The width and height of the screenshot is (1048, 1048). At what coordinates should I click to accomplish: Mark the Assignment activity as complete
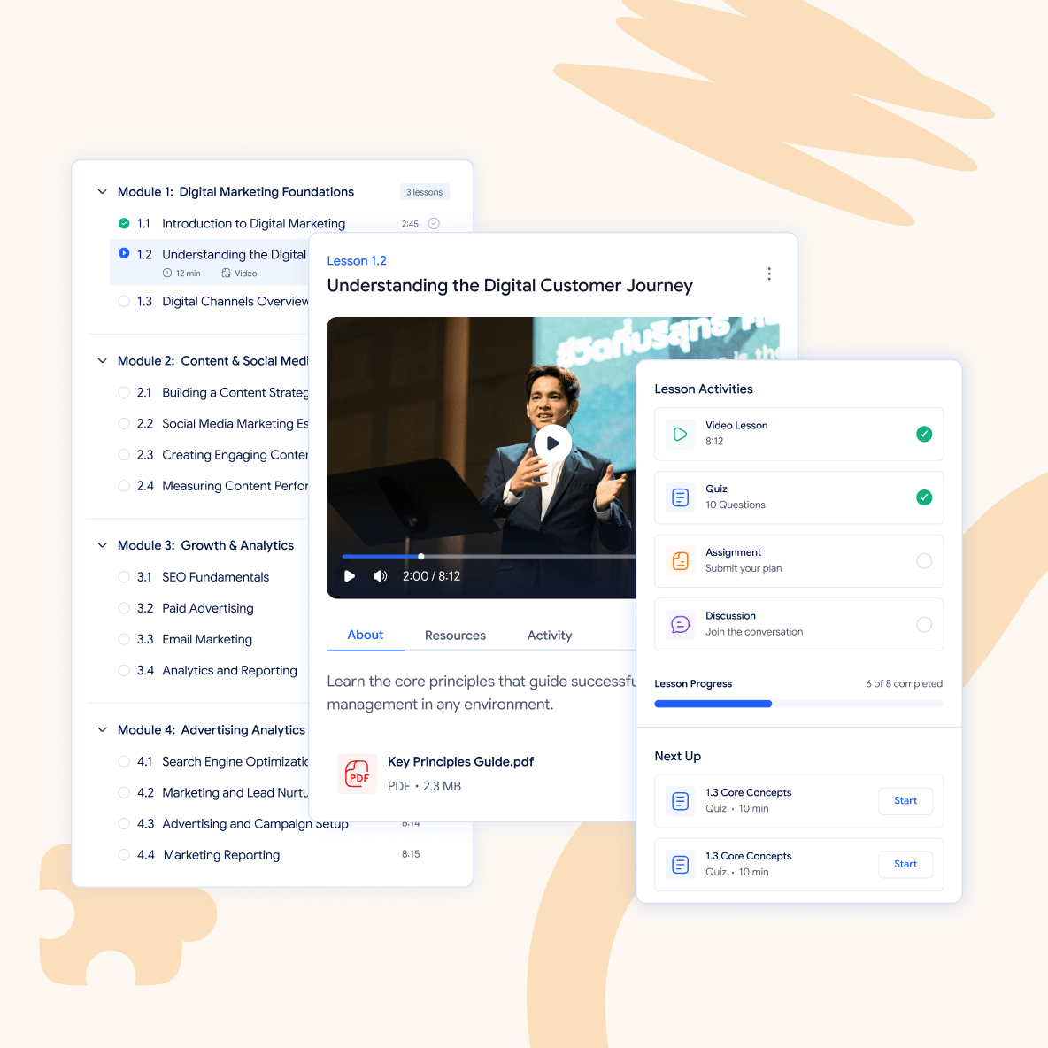coord(924,561)
